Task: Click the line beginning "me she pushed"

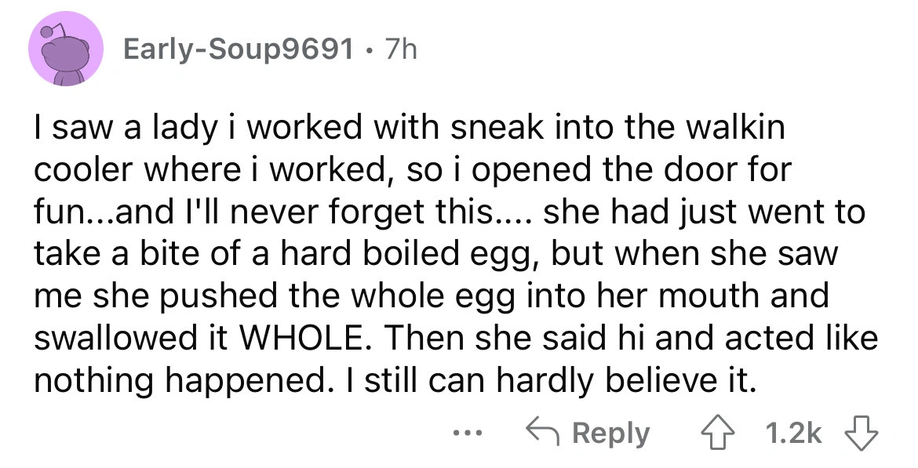Action: [x=431, y=296]
